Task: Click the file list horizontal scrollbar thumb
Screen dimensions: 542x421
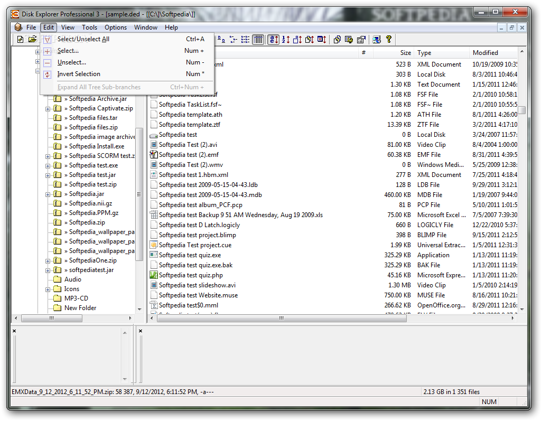Action: [282, 318]
